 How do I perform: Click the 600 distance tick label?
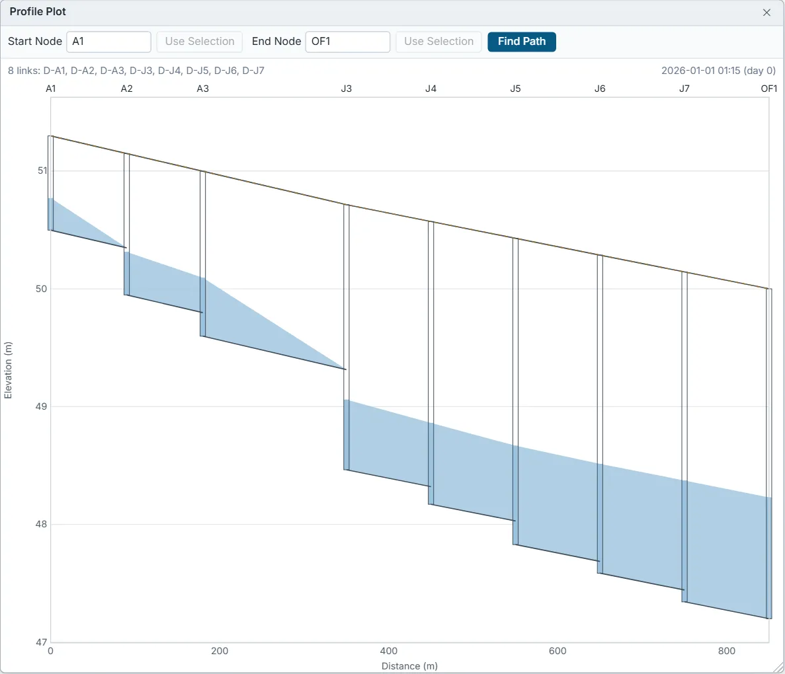click(x=558, y=651)
